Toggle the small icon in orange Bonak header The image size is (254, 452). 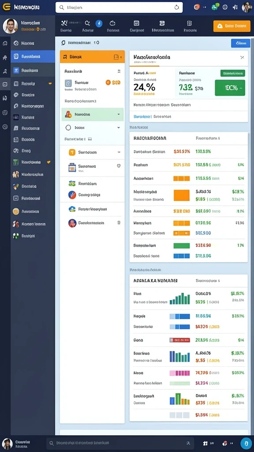[x=116, y=57]
